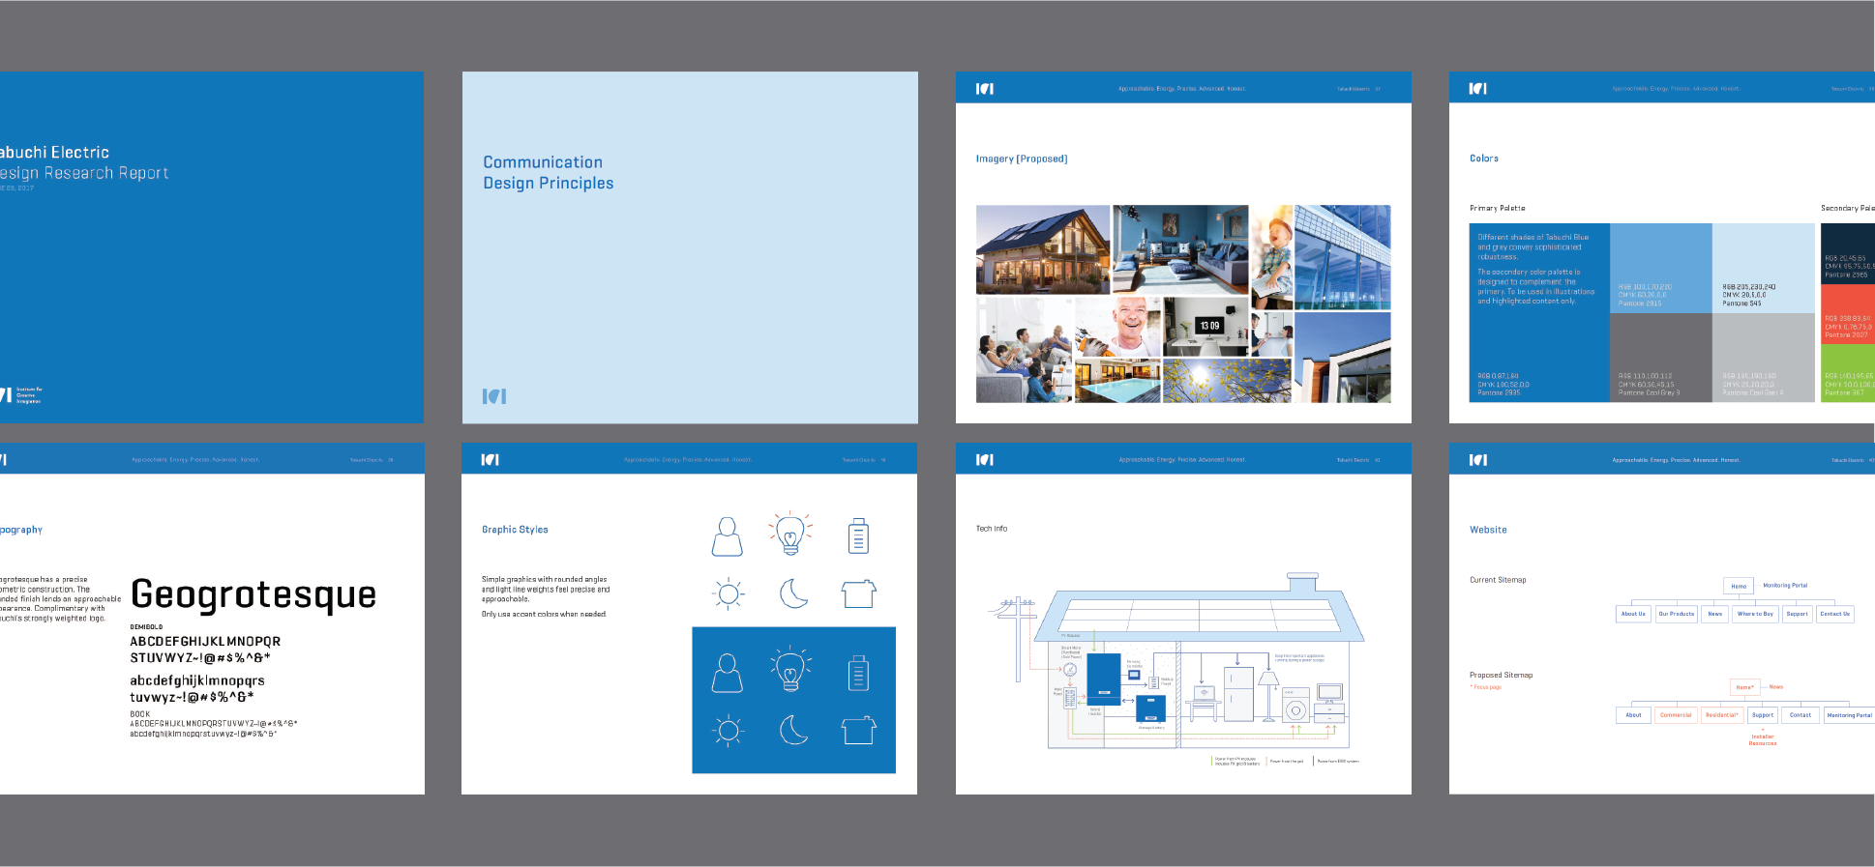1875x867 pixels.
Task: Select the navy Pantone 2965 secondary swatch
Action: click(x=1848, y=253)
